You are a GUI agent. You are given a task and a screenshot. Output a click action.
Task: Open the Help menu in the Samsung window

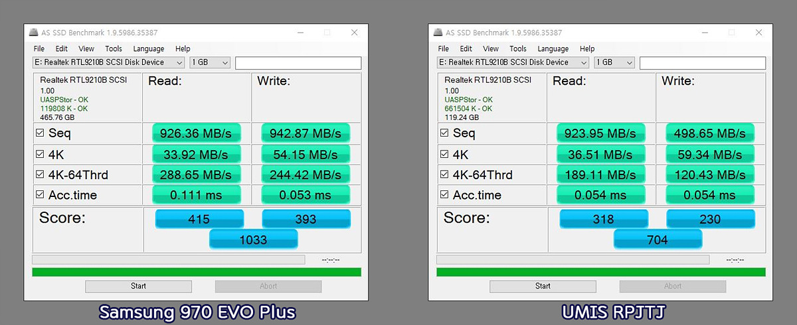pyautogui.click(x=183, y=48)
